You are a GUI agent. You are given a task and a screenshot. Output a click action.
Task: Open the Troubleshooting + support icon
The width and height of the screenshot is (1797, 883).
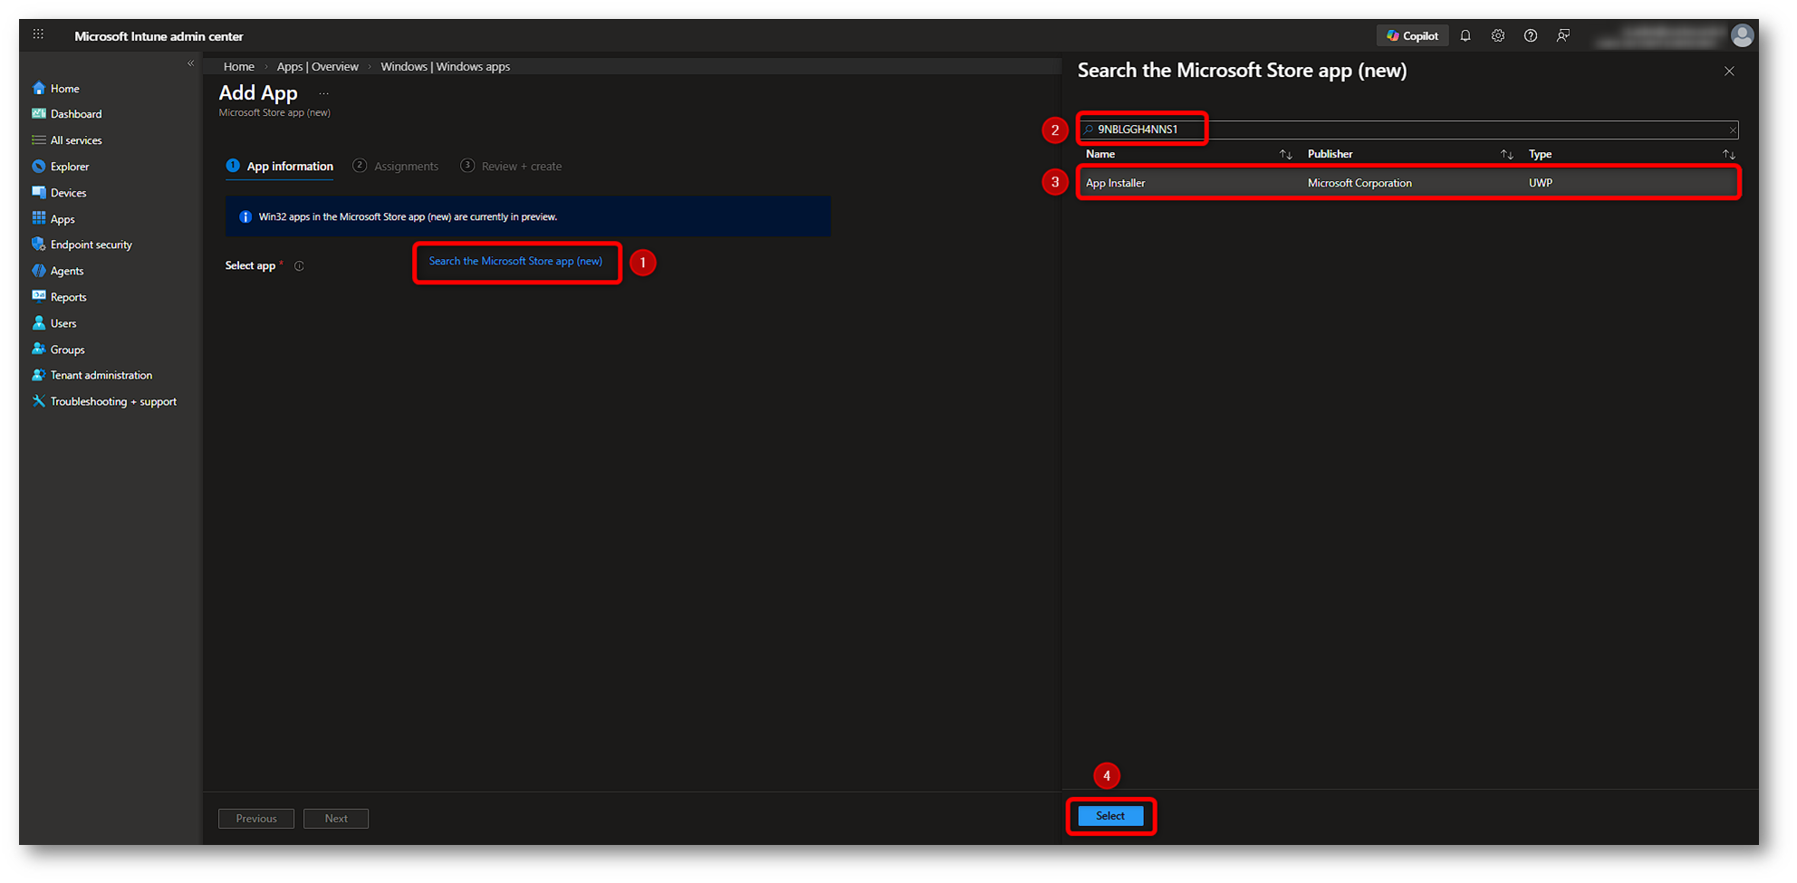click(x=39, y=401)
